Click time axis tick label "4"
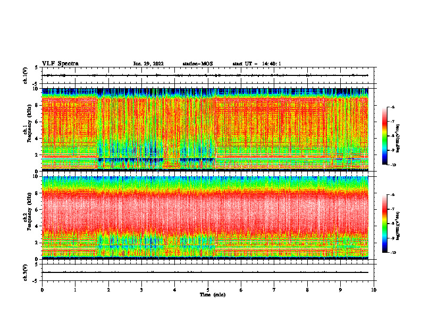 [x=175, y=290]
